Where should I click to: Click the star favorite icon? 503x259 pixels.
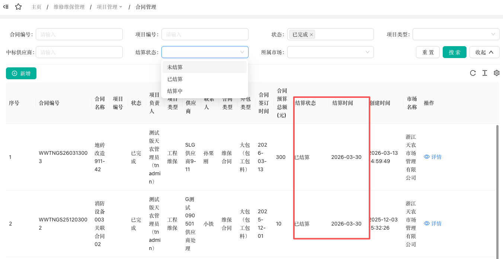[x=18, y=7]
